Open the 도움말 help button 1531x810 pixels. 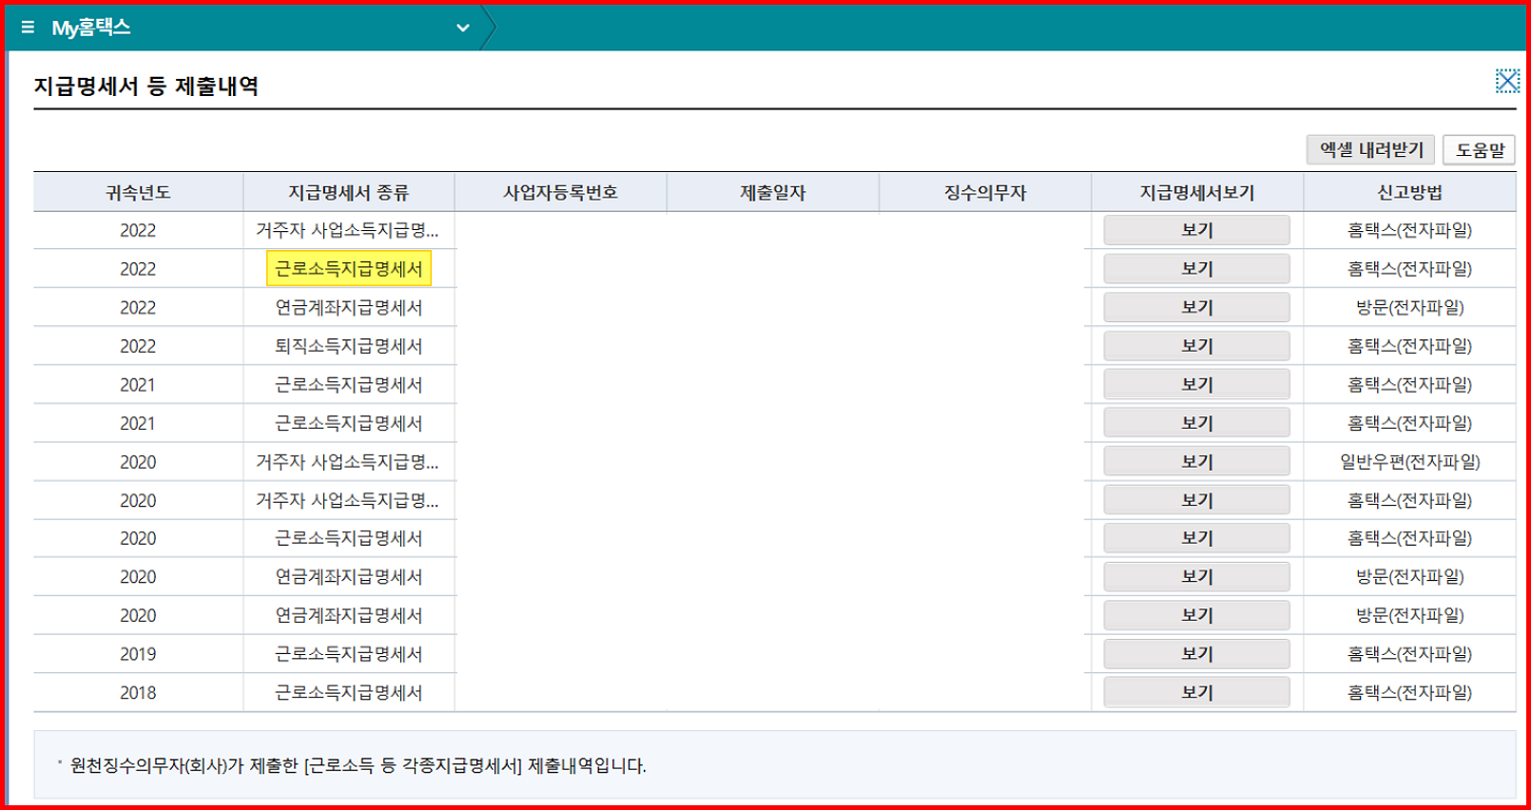[1480, 150]
